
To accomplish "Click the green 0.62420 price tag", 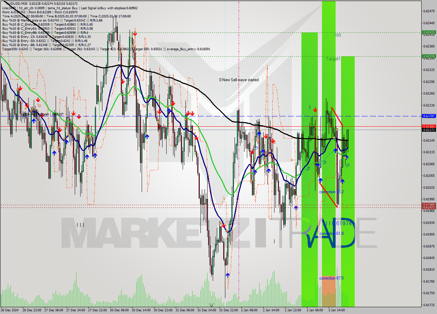I will (x=429, y=32).
